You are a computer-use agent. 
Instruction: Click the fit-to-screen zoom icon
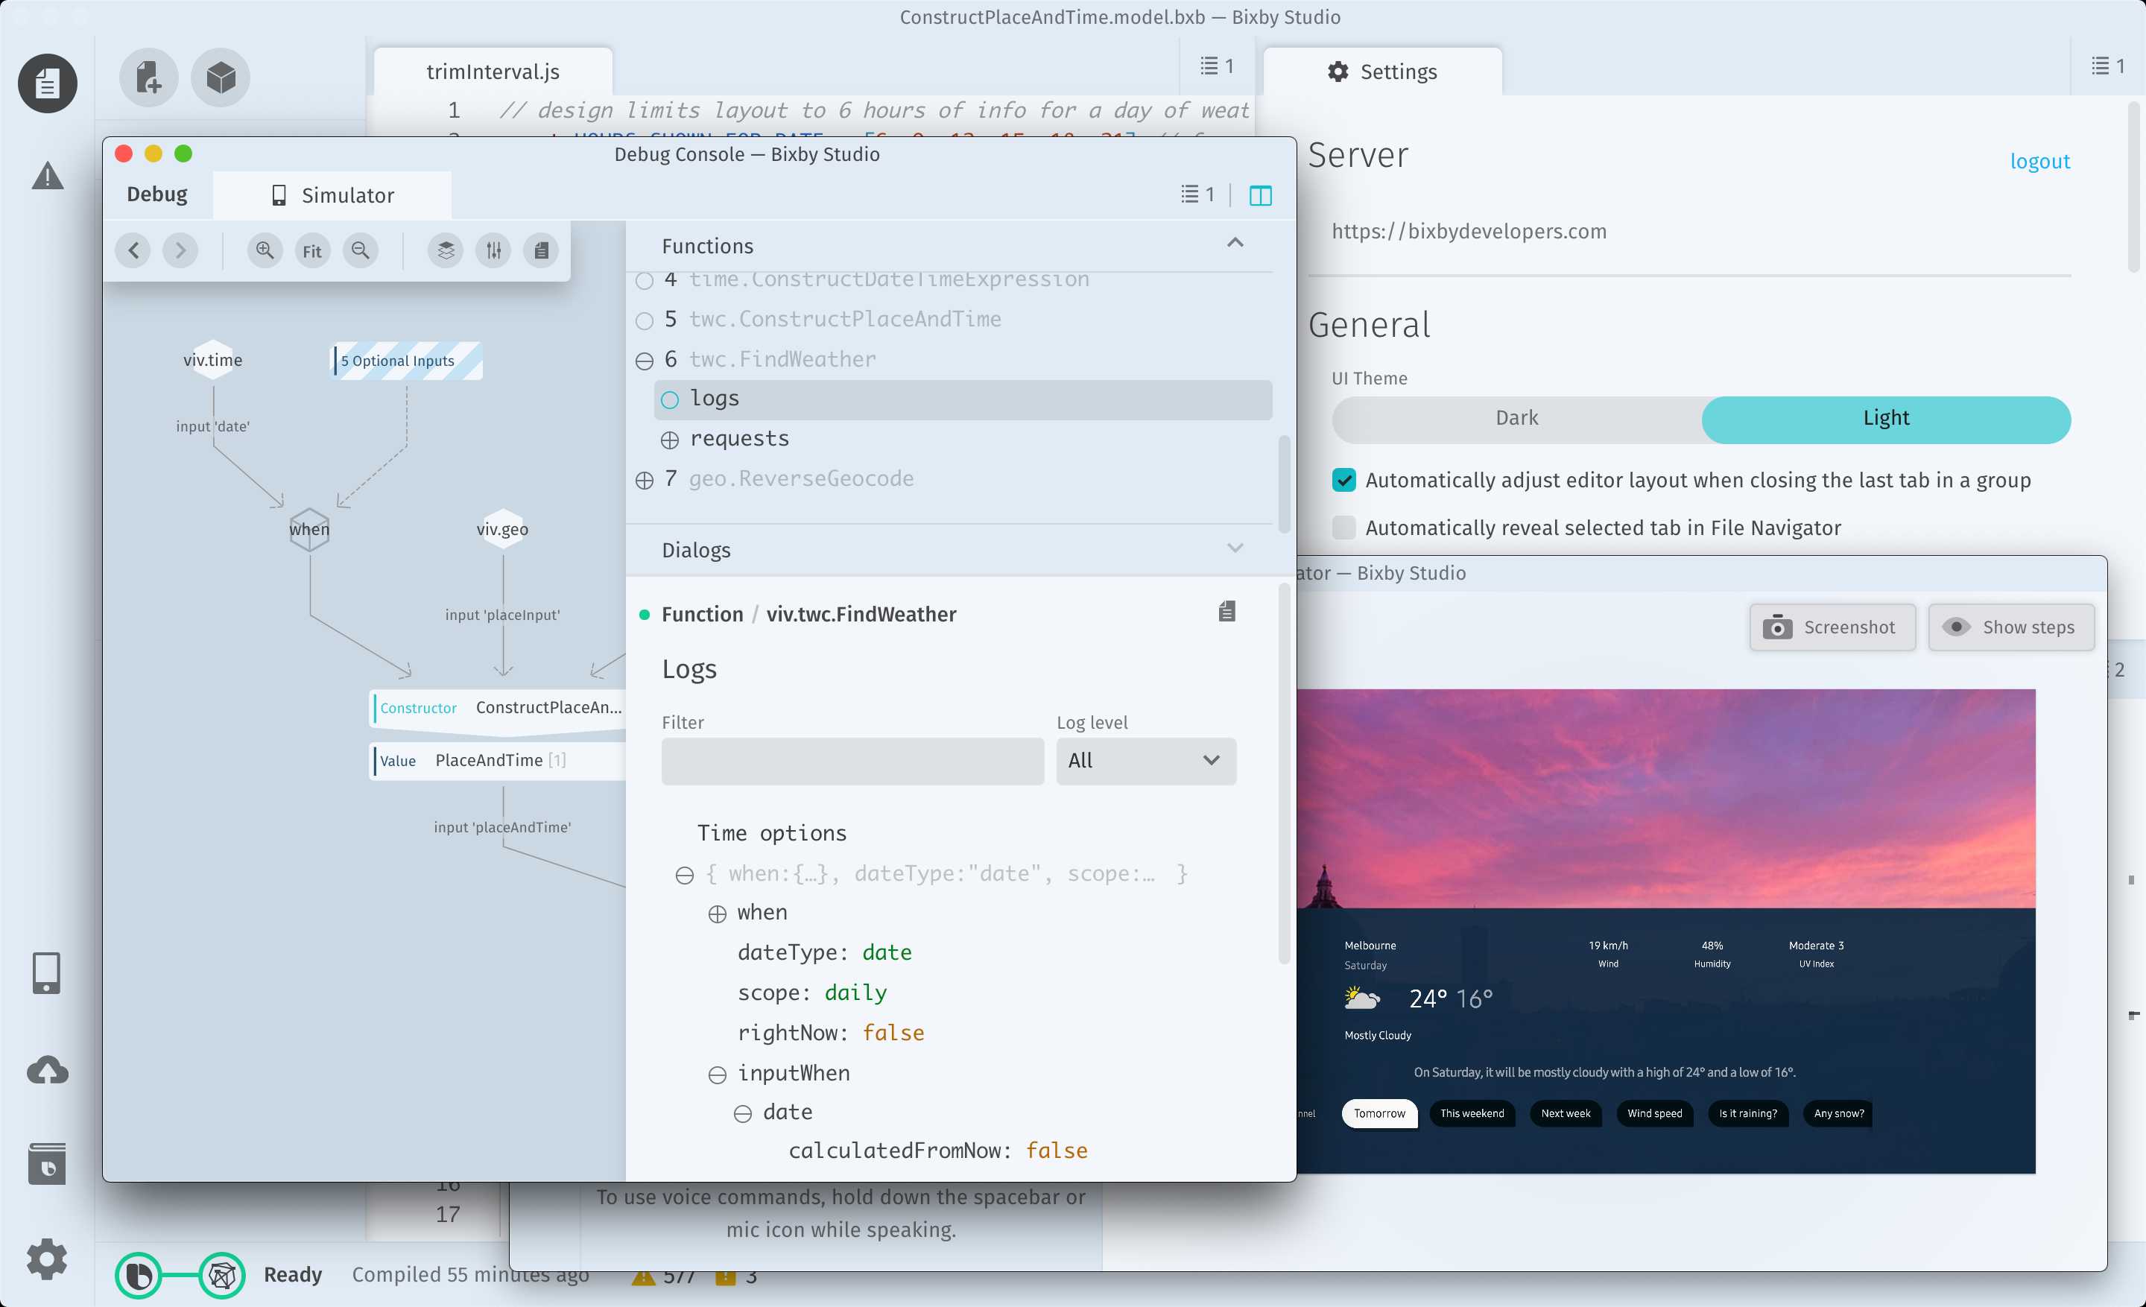tap(314, 250)
